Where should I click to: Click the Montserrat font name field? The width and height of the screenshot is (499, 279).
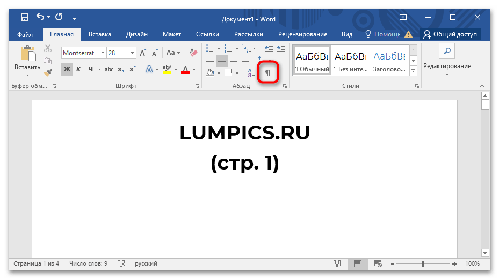click(81, 53)
